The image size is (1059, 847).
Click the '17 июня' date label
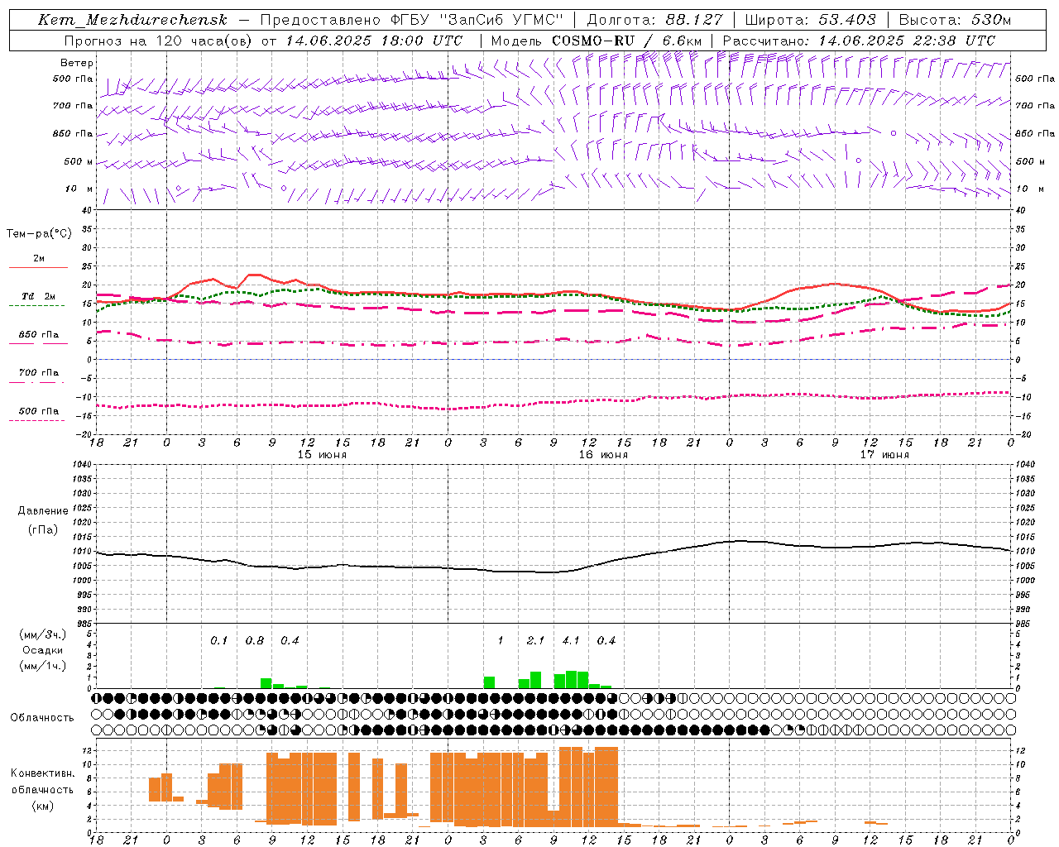pyautogui.click(x=884, y=455)
